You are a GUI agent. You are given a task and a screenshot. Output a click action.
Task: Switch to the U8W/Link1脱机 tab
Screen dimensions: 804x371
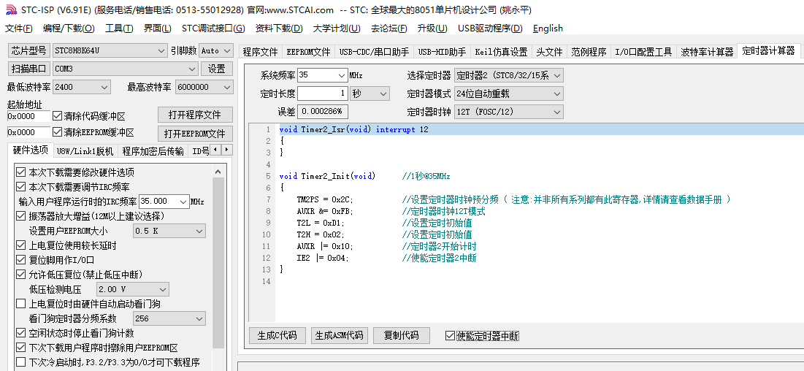pyautogui.click(x=85, y=151)
